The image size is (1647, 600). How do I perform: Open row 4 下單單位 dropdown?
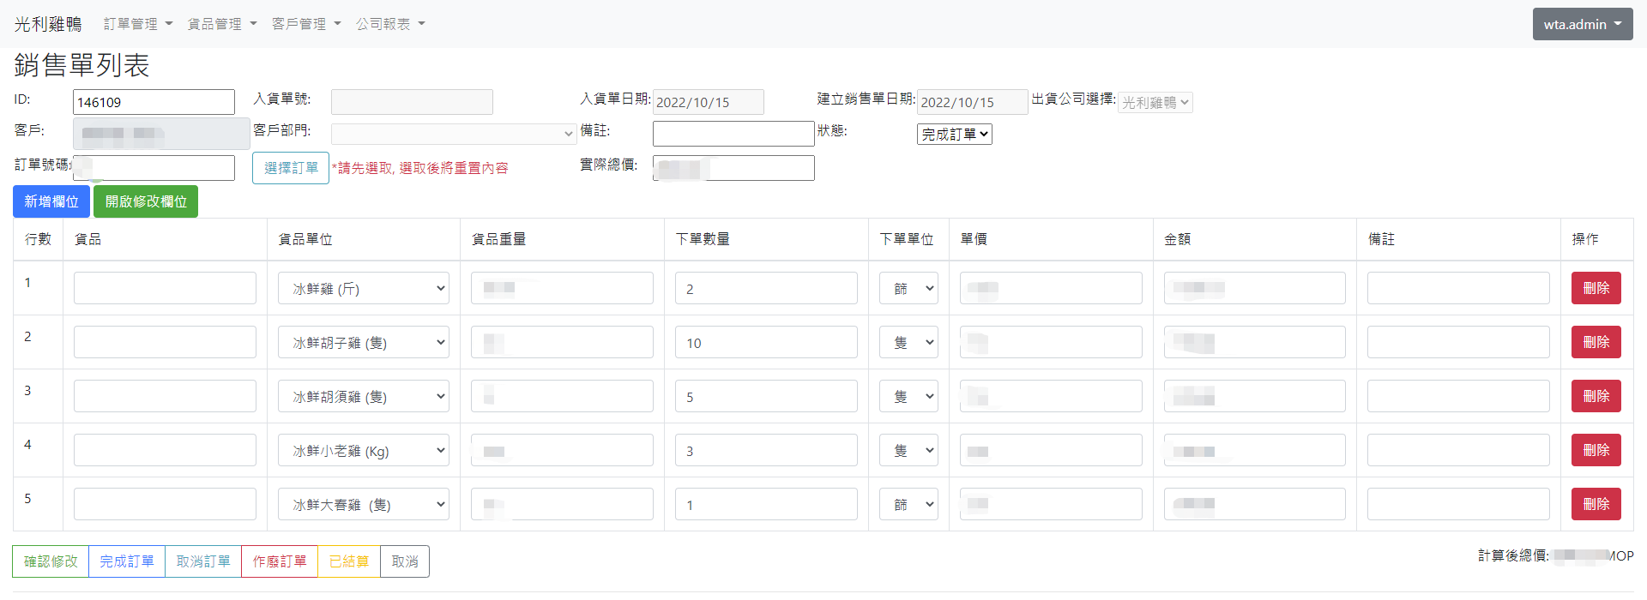(x=908, y=450)
